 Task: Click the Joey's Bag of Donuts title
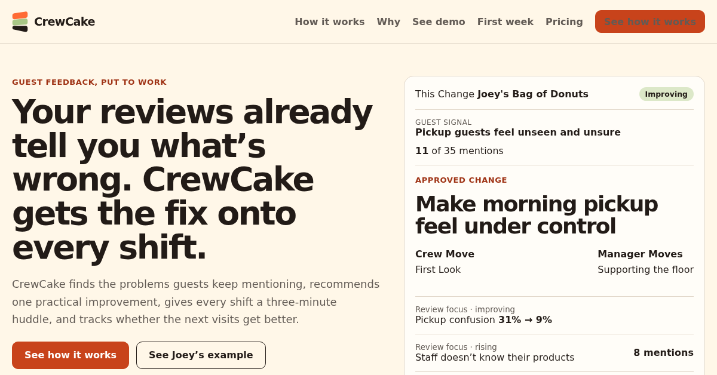coord(533,94)
